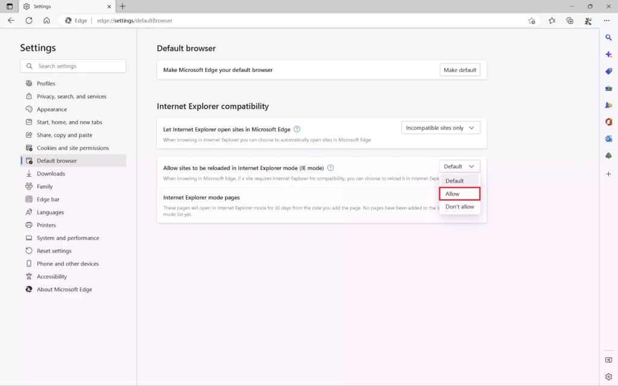Screen dimensions: 618x386
Task: Go to Privacy, search, and services
Action: tap(73, 96)
